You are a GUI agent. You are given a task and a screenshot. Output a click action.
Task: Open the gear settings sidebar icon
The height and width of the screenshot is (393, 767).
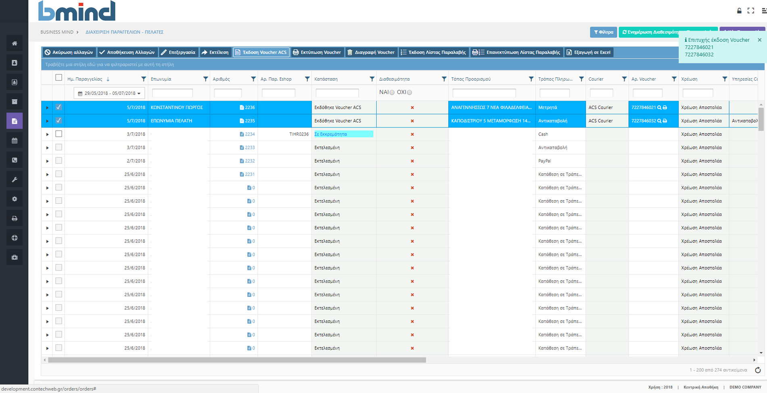tap(15, 199)
